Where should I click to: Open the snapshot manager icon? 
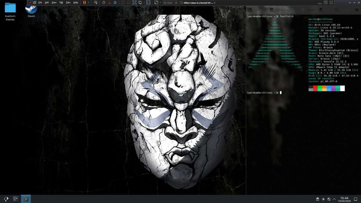tap(116, 2)
